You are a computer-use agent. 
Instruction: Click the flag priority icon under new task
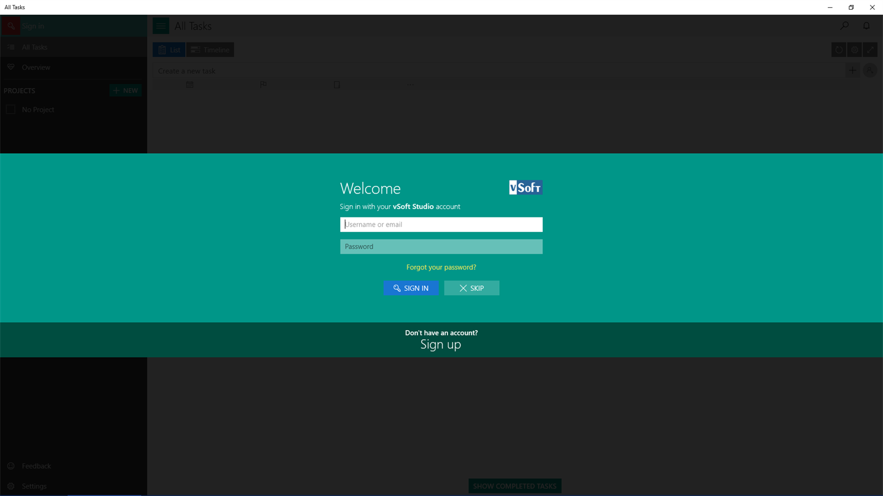[263, 85]
